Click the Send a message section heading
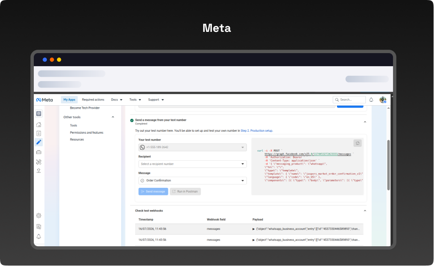This screenshot has width=434, height=266. pyautogui.click(x=161, y=120)
